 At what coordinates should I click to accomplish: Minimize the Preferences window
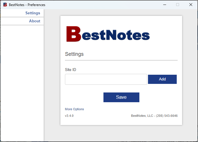[x=165, y=5]
